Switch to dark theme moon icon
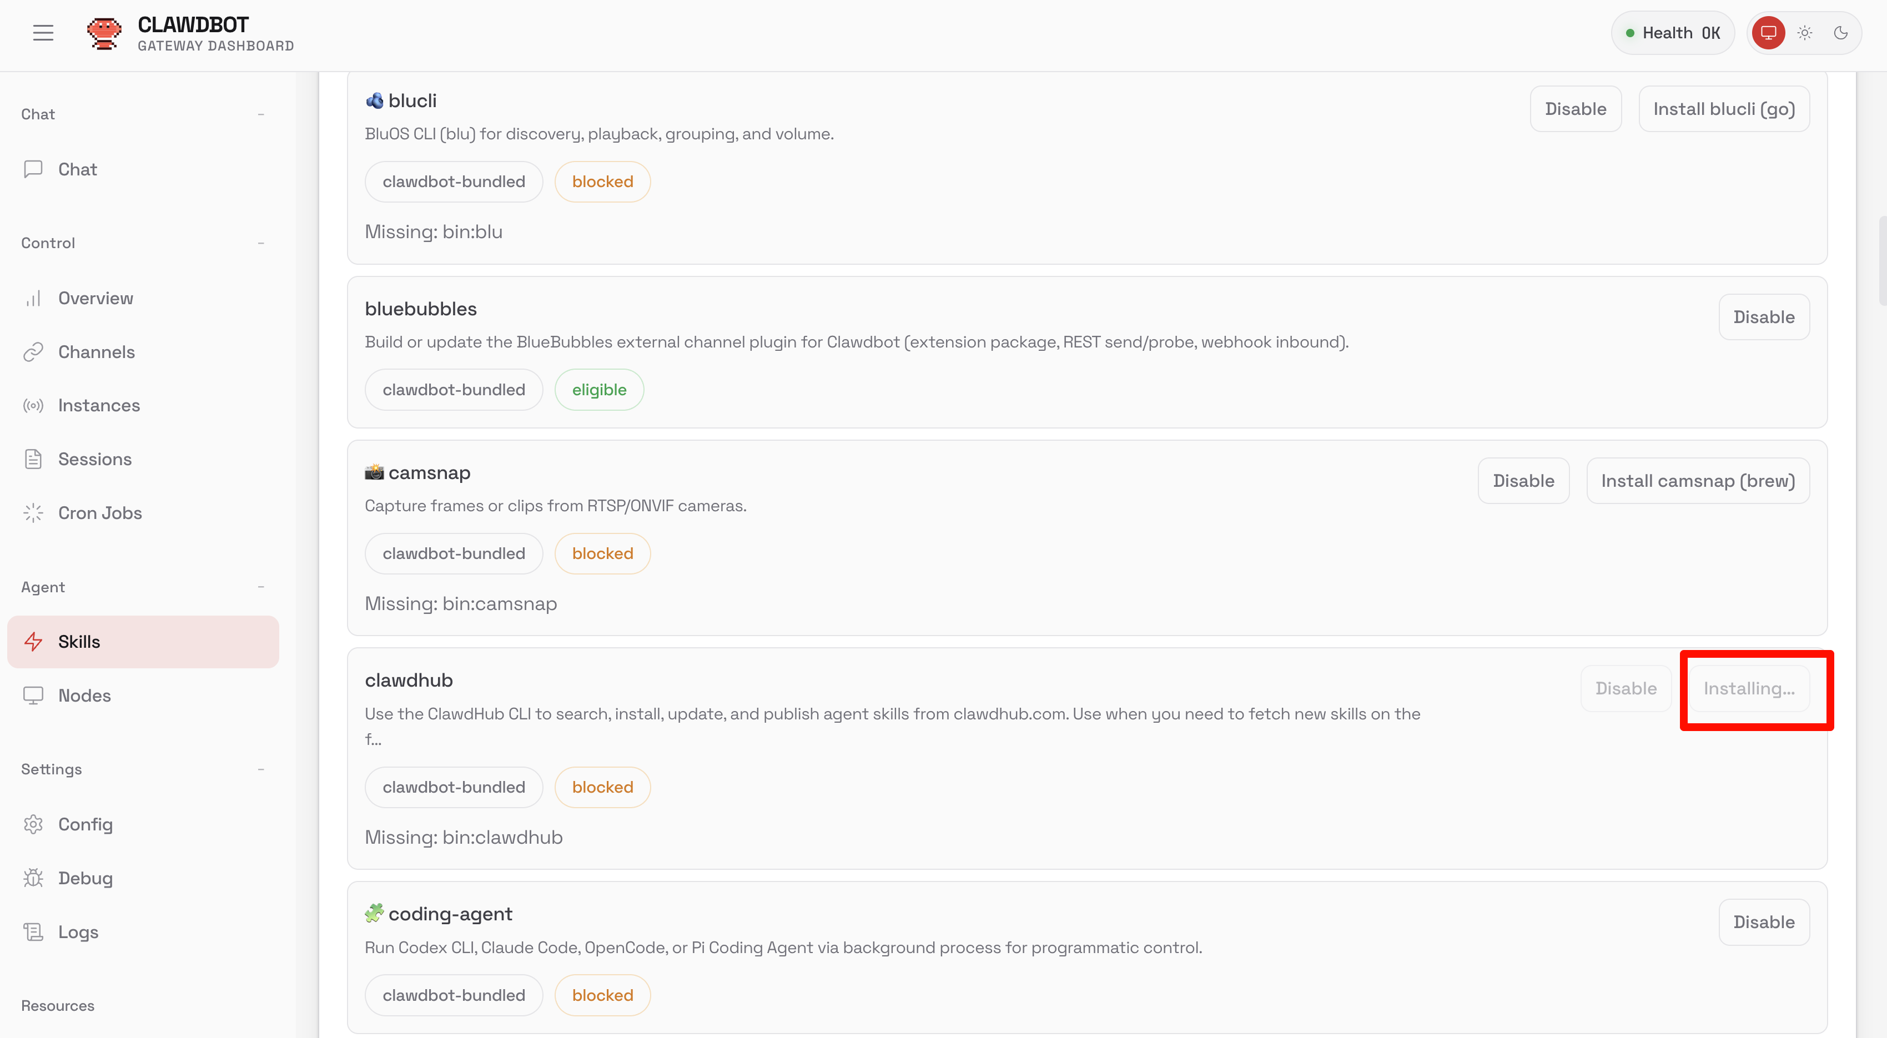1887x1038 pixels. pos(1841,33)
